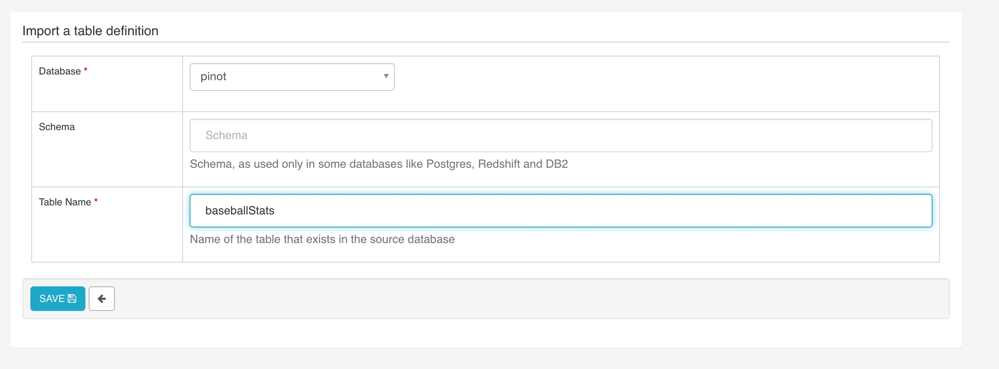Screen dimensions: 999x369
Task: Click the empty area of footer button bar
Action: point(520,298)
